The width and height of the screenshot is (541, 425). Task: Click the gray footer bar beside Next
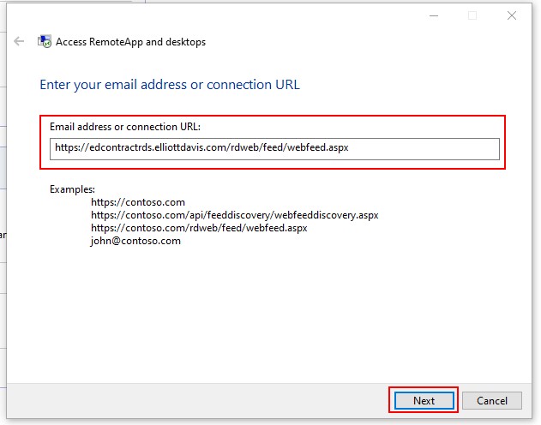196,400
